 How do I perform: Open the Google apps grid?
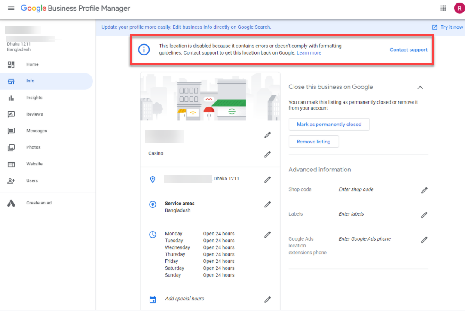point(444,8)
